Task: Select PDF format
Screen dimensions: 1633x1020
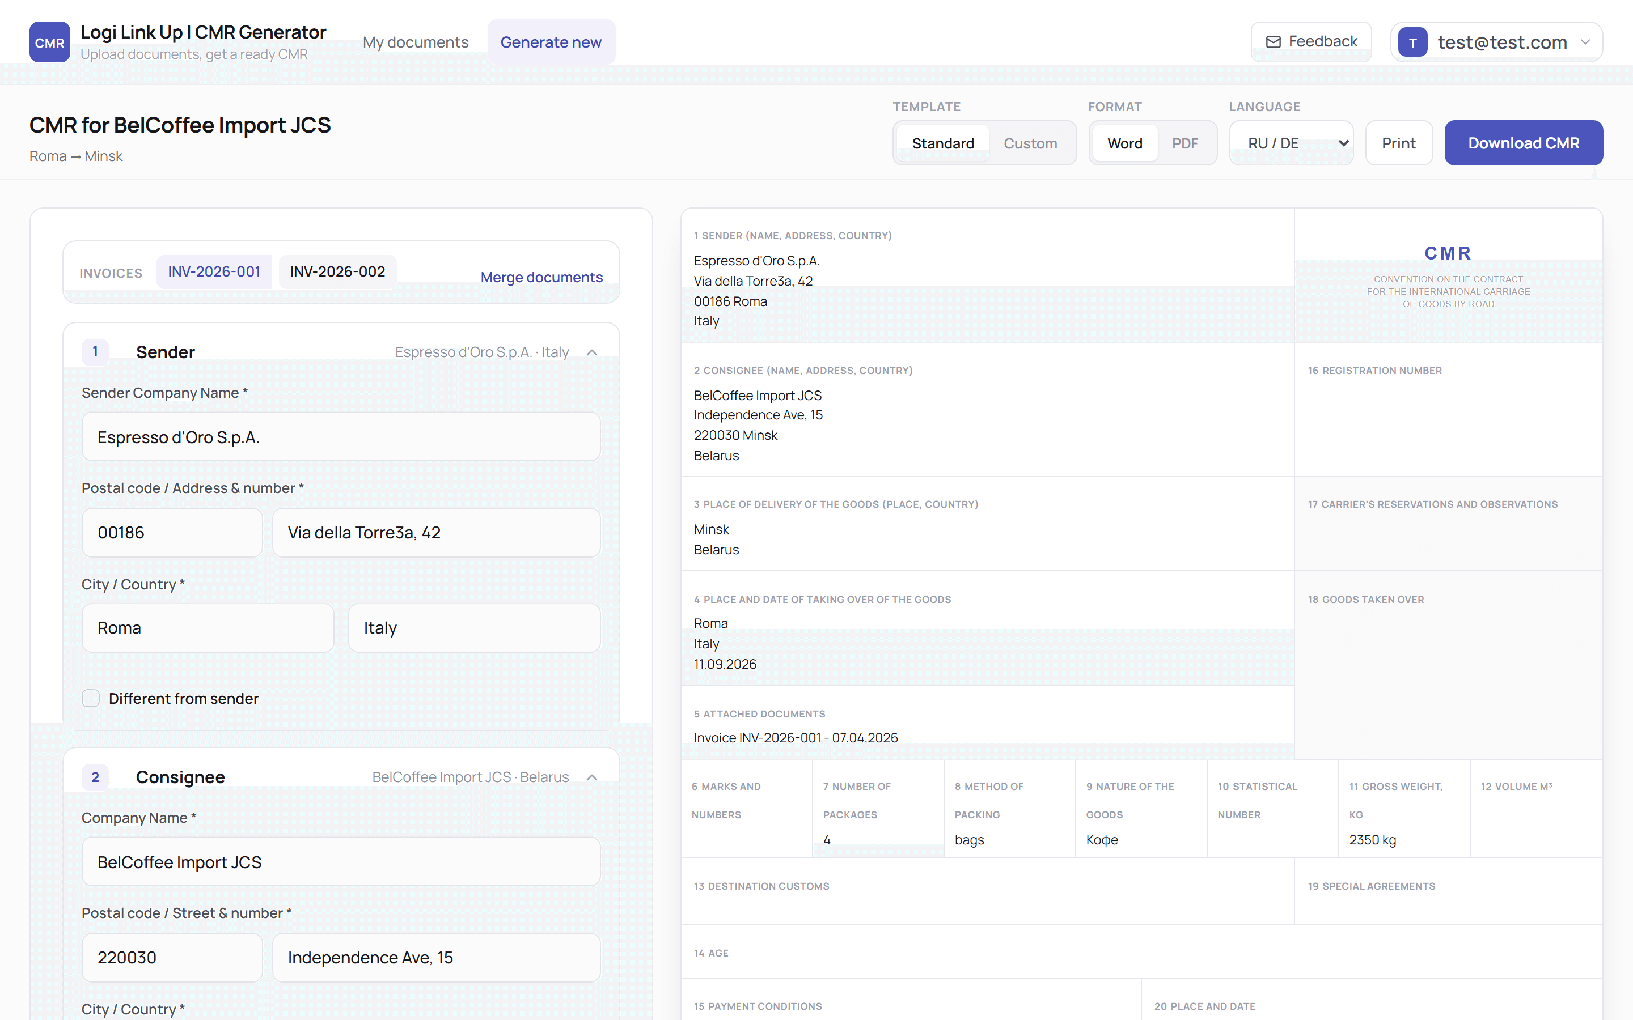Action: pos(1185,143)
